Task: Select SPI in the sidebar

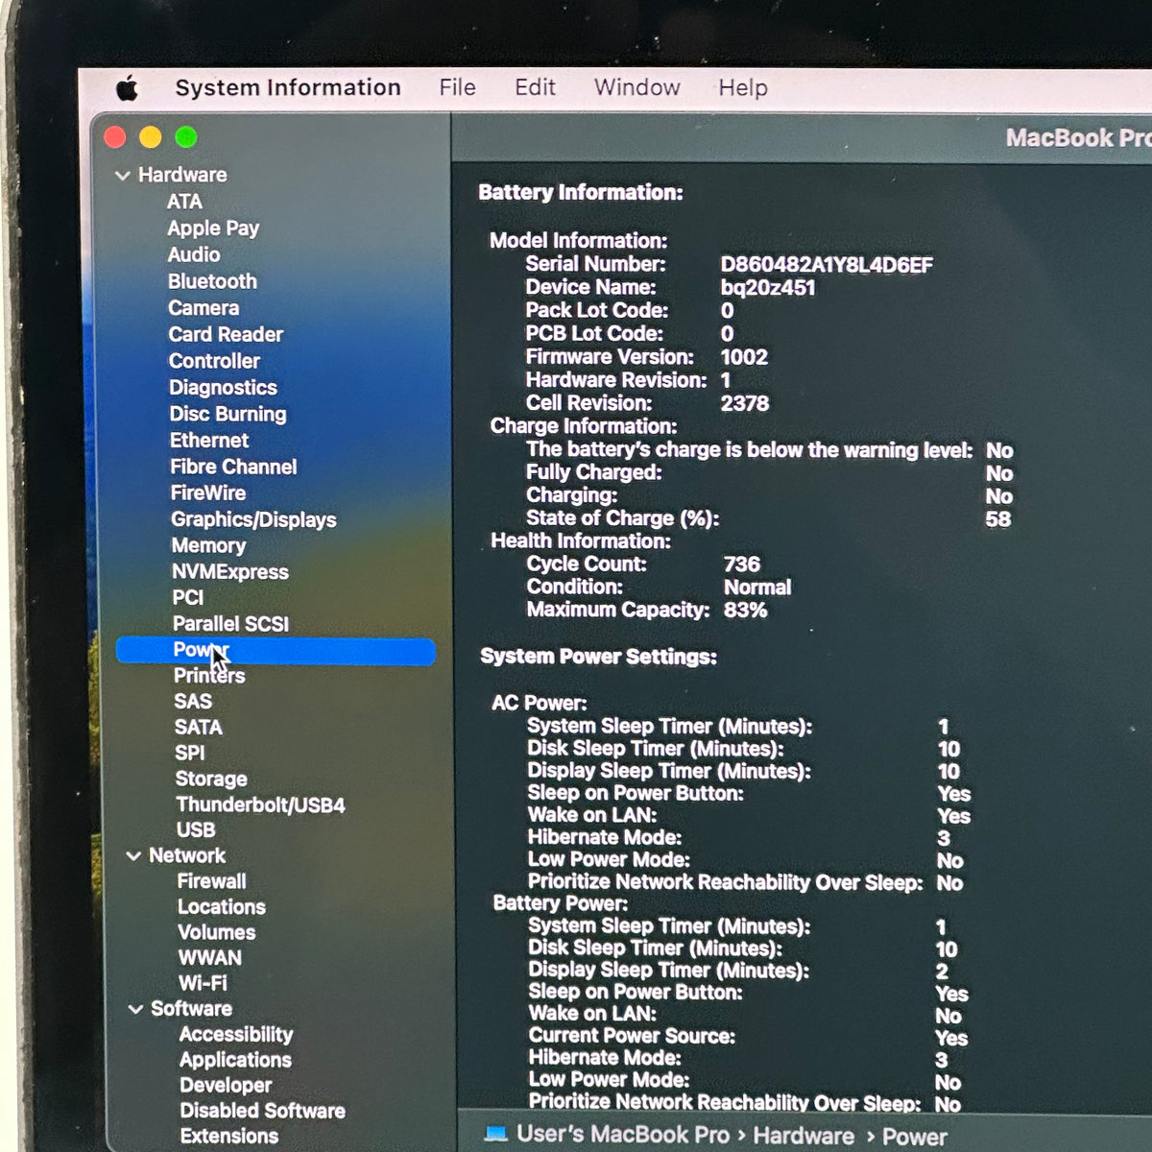Action: pos(190,754)
